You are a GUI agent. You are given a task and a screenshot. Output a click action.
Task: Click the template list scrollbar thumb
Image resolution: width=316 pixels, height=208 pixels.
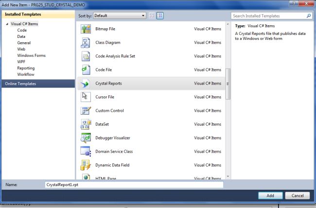[228, 84]
